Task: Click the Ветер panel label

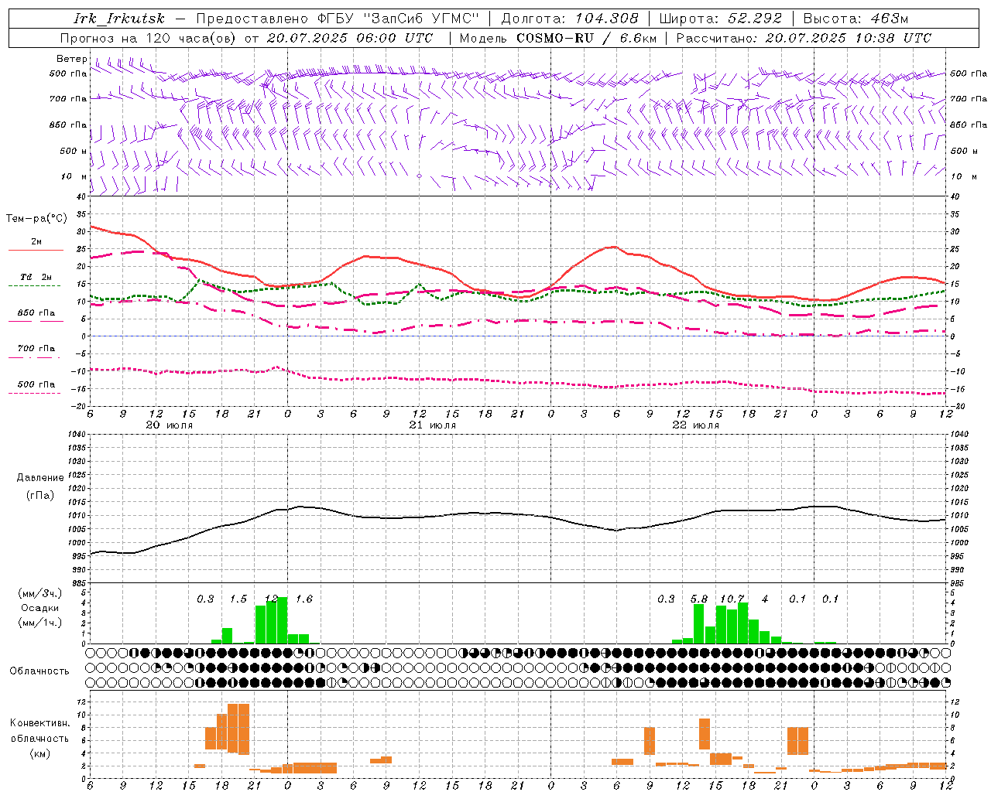Action: point(71,59)
